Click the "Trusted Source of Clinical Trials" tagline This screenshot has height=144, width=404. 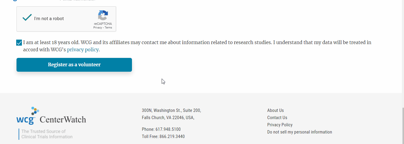[47, 134]
